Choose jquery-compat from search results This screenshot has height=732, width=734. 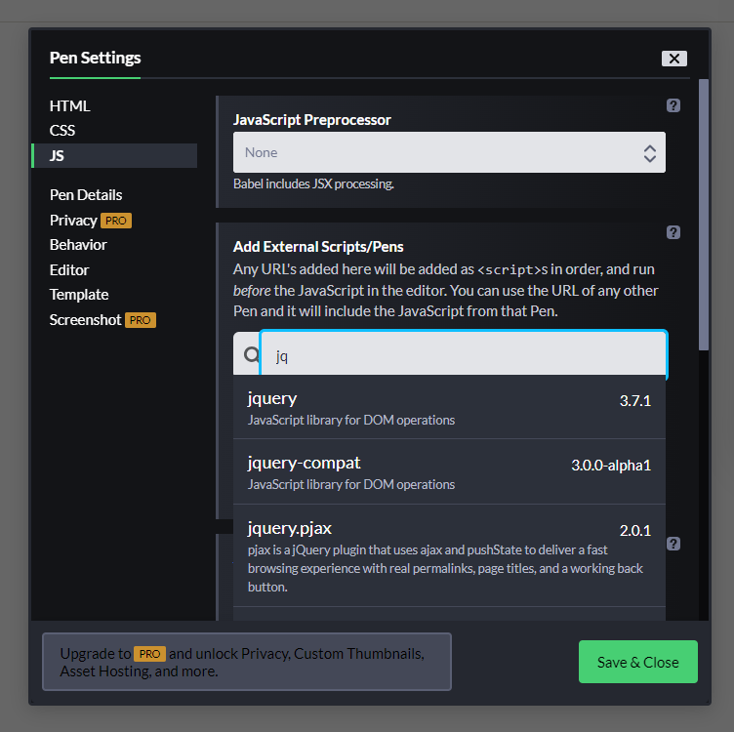pos(449,471)
